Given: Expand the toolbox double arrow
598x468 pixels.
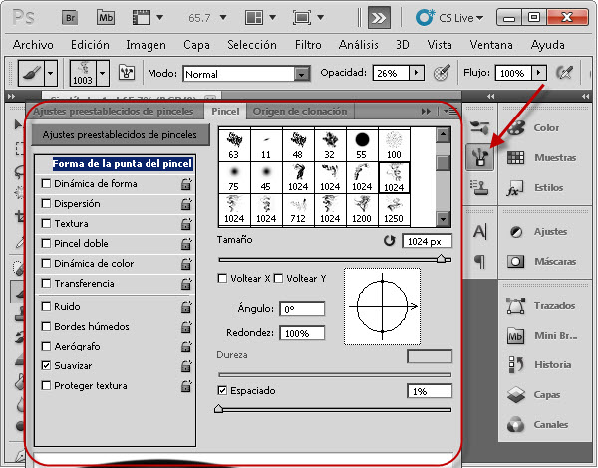Looking at the screenshot, I should (x=11, y=96).
